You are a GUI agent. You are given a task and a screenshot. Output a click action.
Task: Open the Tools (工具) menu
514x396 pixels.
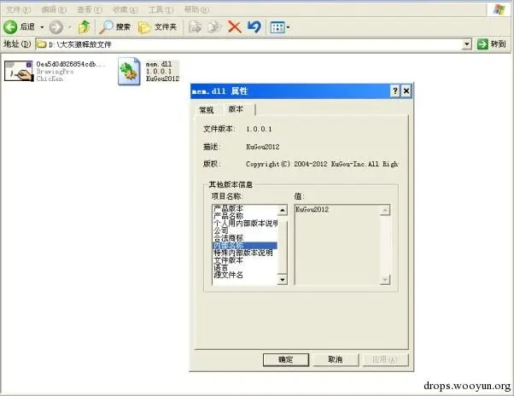point(161,9)
